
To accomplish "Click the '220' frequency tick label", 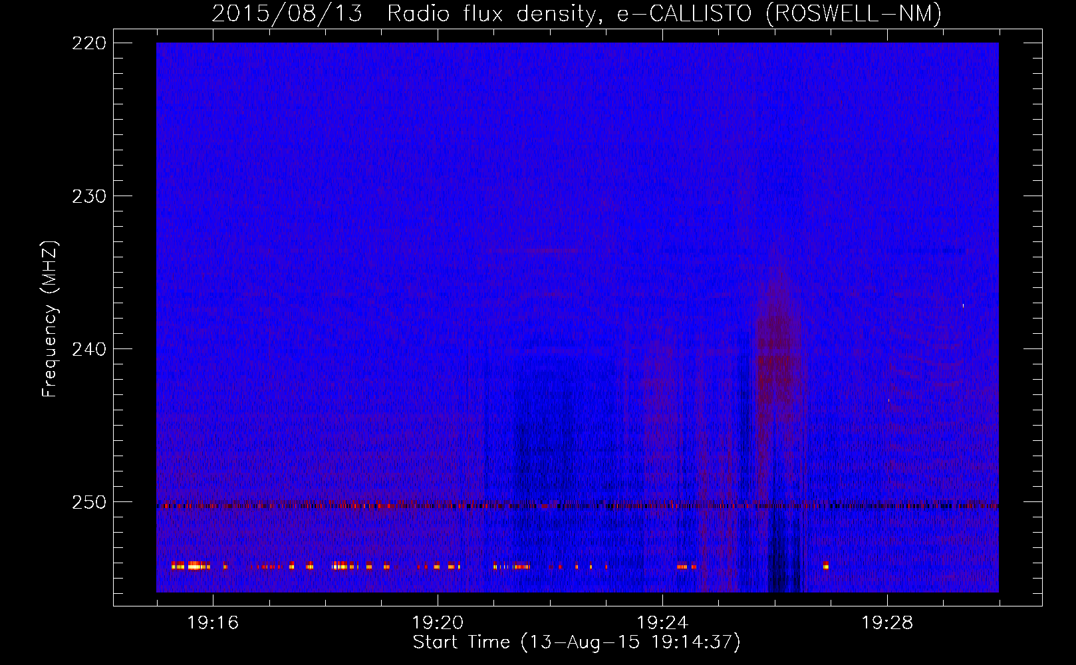I will point(88,43).
